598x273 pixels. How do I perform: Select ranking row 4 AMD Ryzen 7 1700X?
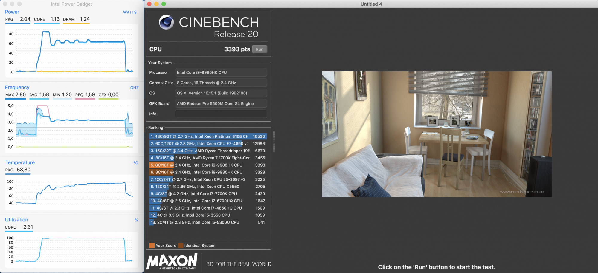pos(208,158)
